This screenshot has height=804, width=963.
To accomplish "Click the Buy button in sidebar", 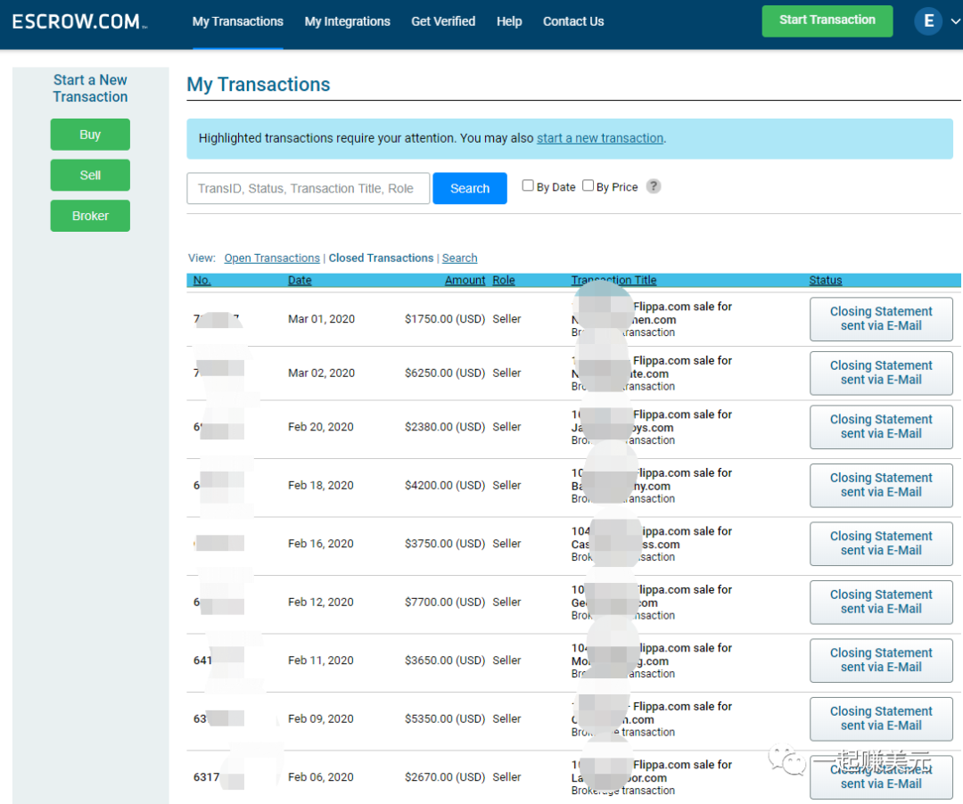I will 90,135.
